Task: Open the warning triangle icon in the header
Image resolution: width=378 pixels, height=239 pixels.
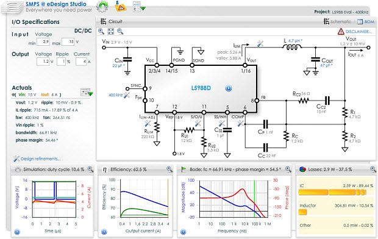Action: (x=121, y=7)
